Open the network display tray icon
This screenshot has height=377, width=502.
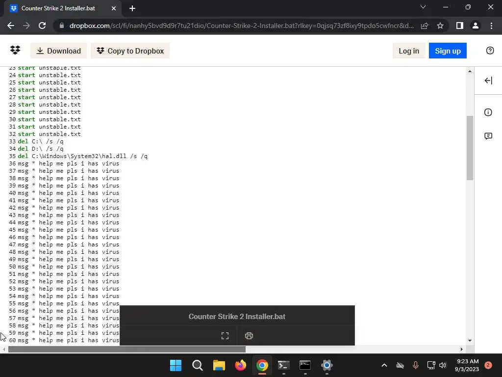(x=431, y=365)
